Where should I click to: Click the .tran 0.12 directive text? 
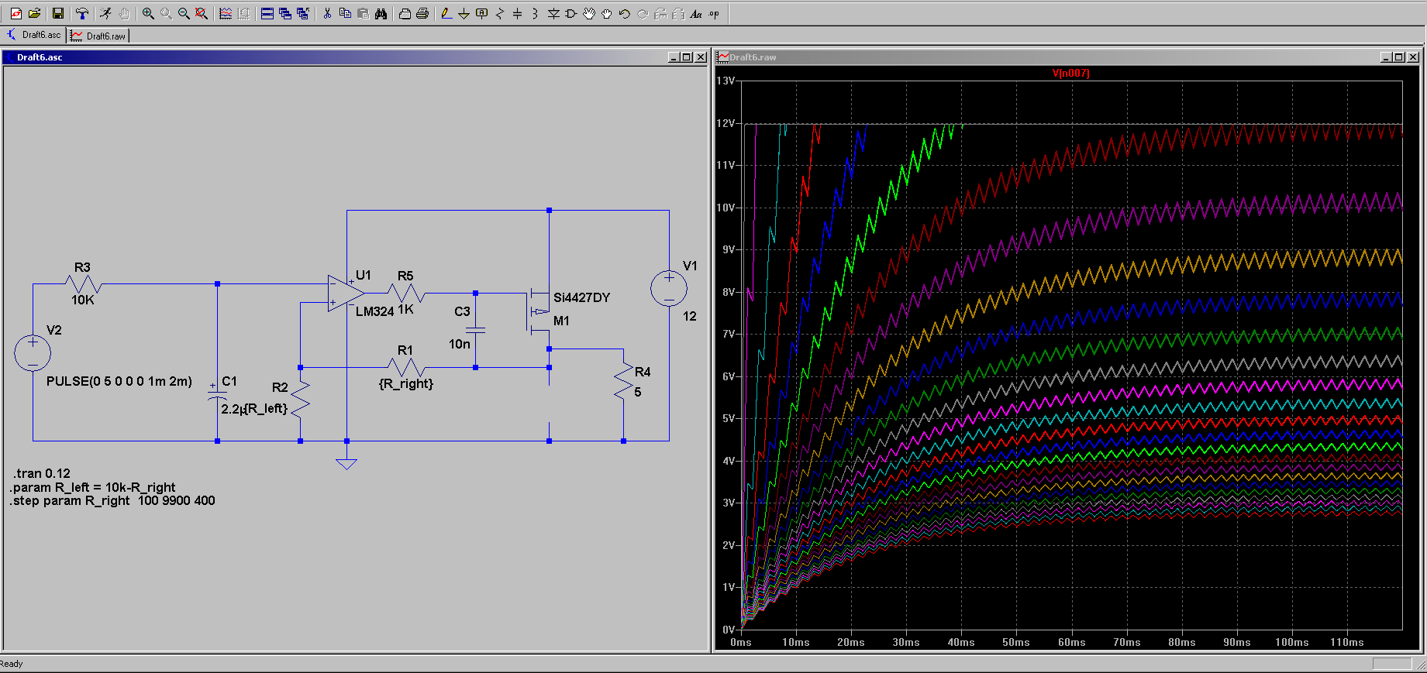pos(43,473)
